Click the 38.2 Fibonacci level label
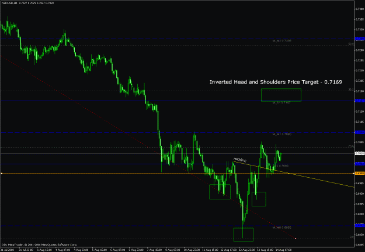Image resolution: width=365 pixels, height=252 pixels. [351, 89]
